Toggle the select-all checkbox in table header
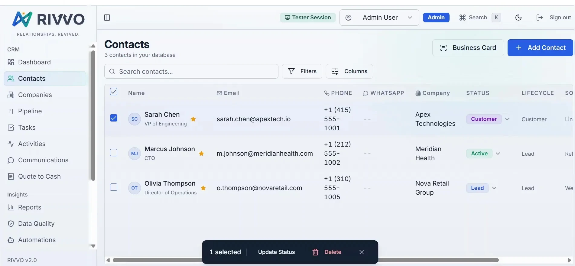Image resolution: width=575 pixels, height=266 pixels. coord(114,92)
